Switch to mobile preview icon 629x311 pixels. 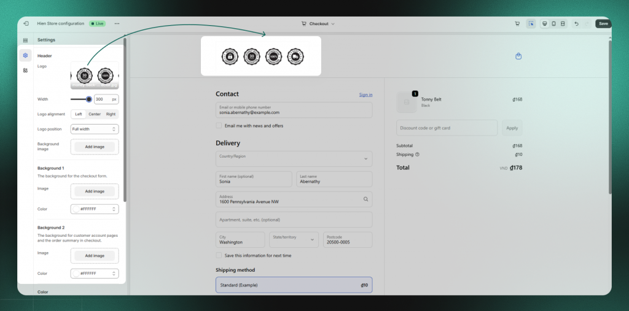point(553,23)
